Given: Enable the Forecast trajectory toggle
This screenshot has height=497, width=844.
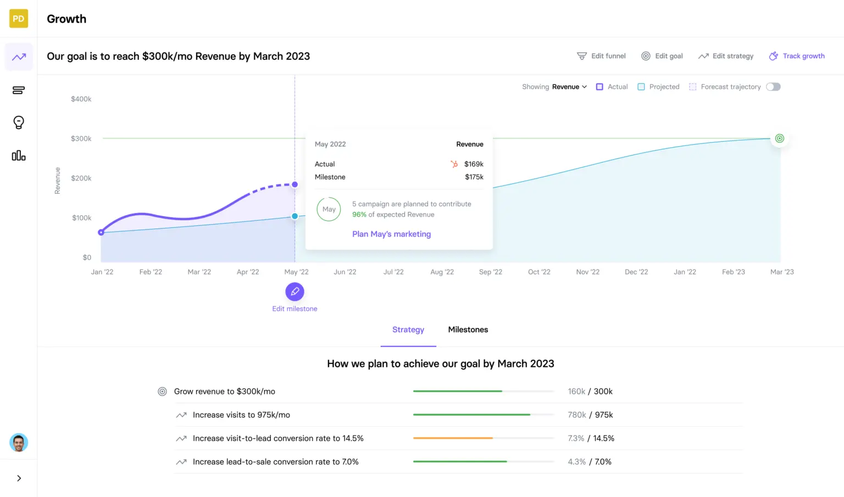Looking at the screenshot, I should pos(773,86).
